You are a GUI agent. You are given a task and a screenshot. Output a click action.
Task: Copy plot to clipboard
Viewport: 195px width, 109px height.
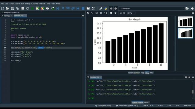pos(97,13)
